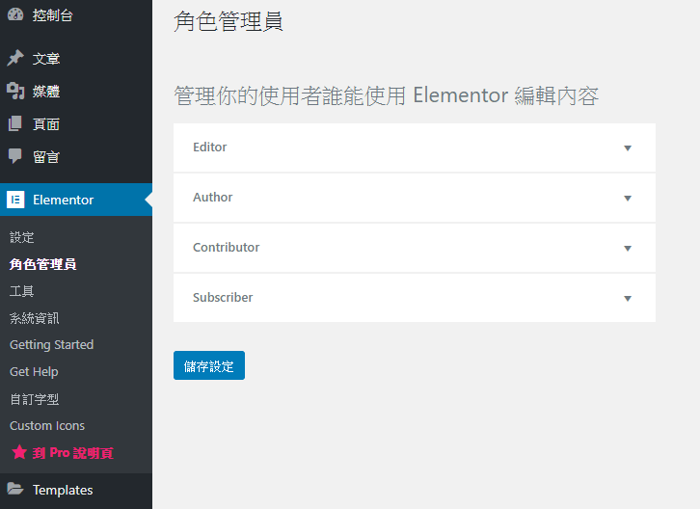Click the 控制台 dashboard gauge icon
This screenshot has width=700, height=509.
(15, 14)
